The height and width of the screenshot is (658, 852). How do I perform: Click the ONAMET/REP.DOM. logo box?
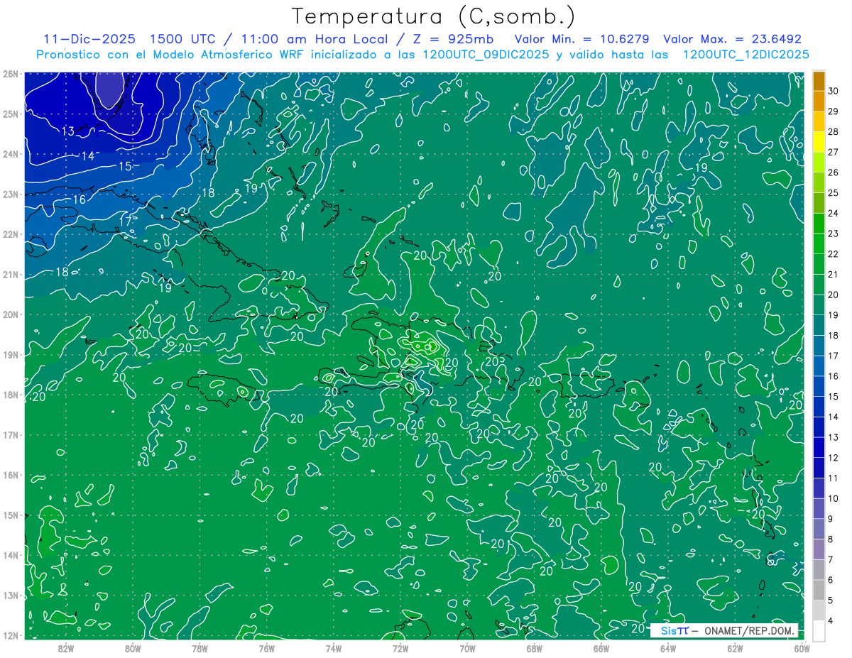[724, 630]
